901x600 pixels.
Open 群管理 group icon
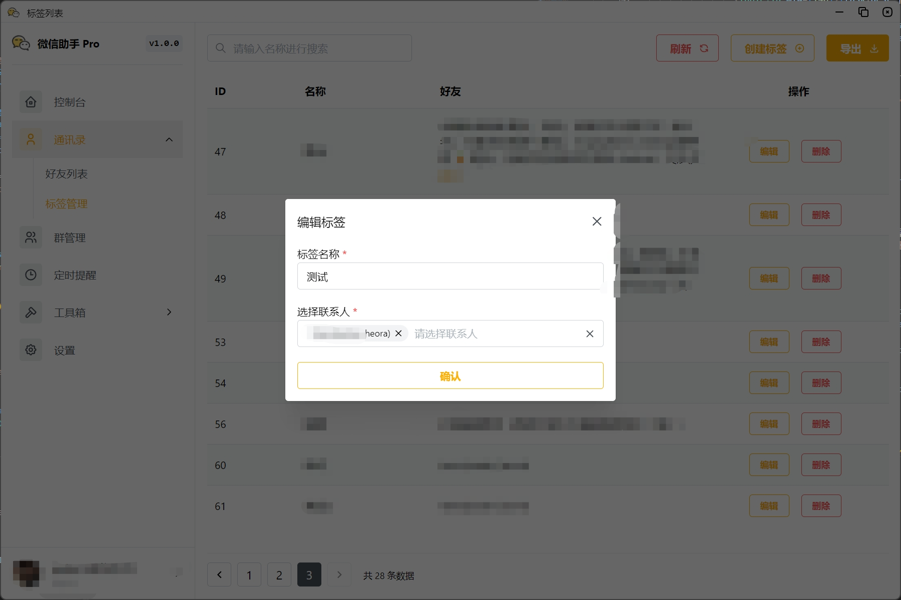click(31, 237)
